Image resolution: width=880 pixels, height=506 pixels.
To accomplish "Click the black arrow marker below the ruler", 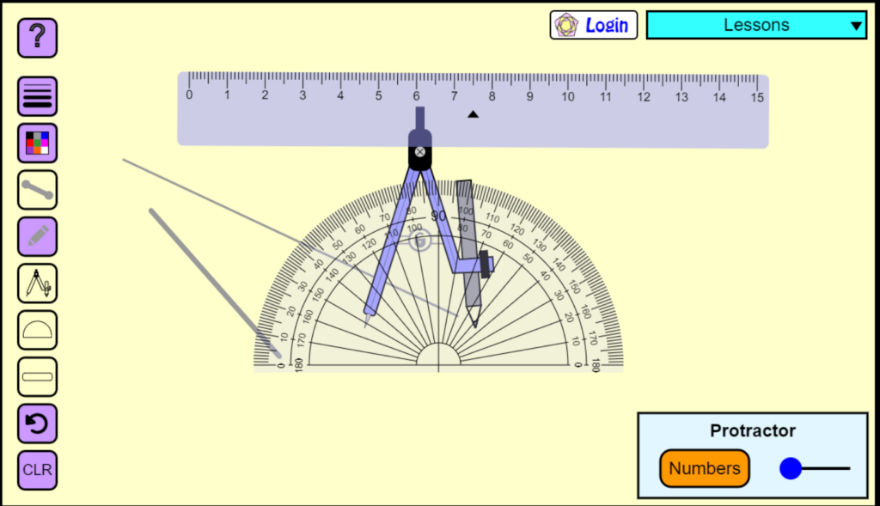I will coord(474,113).
